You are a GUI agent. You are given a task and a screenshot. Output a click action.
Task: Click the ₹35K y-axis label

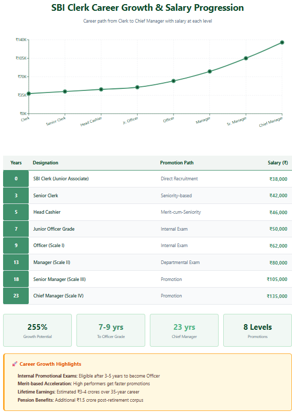pyautogui.click(x=22, y=95)
